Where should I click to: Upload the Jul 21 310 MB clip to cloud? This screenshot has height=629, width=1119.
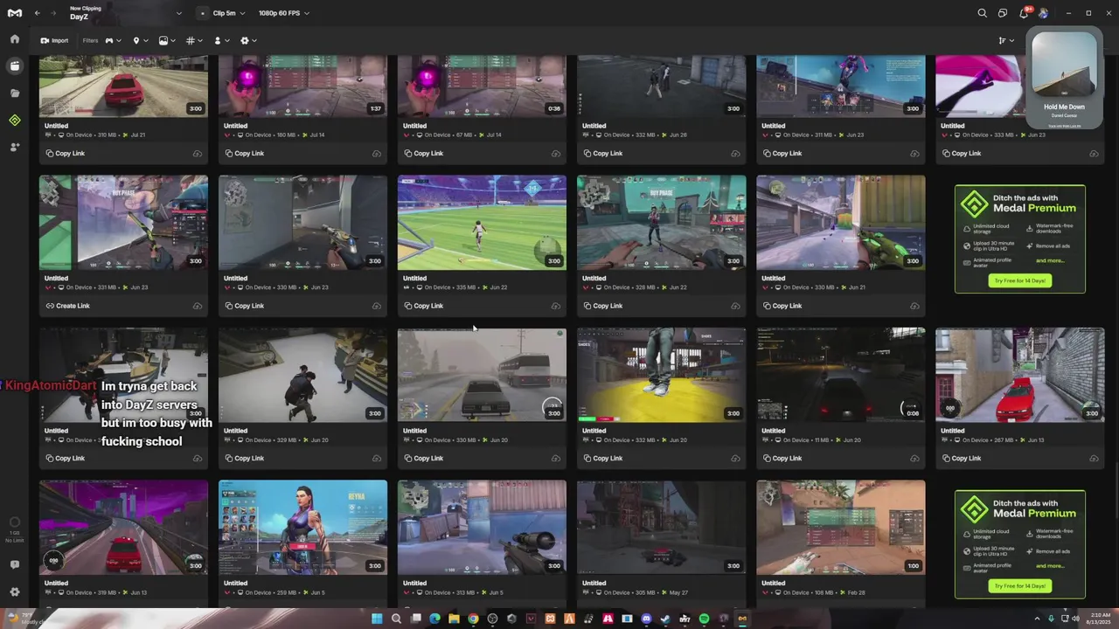(x=198, y=154)
